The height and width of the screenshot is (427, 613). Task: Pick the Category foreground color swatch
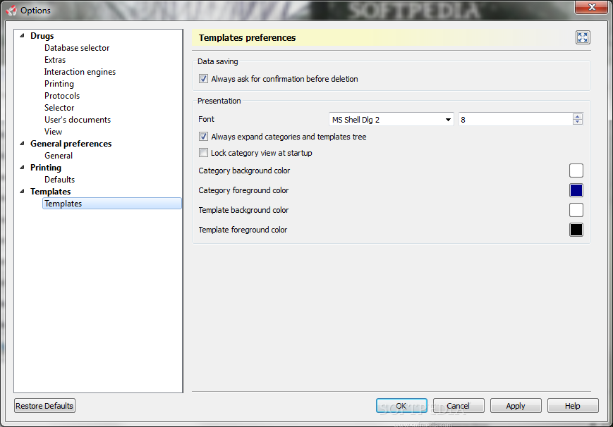coord(576,190)
